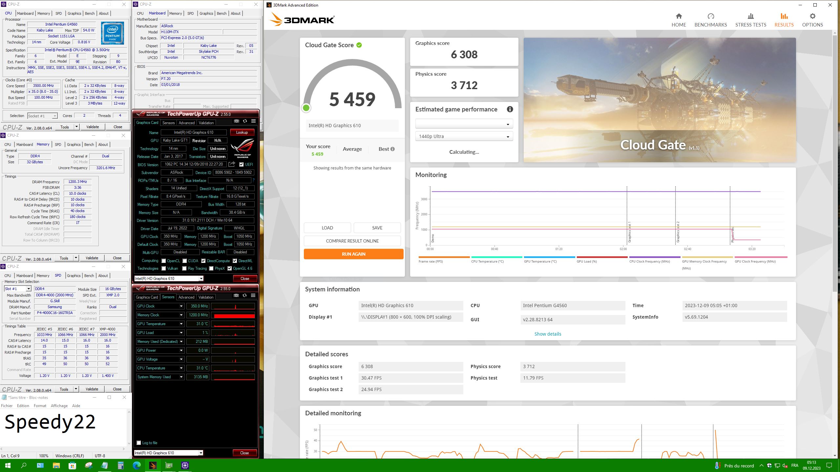
Task: Open the Tools dropdown arrow in top CPU-Z
Action: [x=76, y=127]
